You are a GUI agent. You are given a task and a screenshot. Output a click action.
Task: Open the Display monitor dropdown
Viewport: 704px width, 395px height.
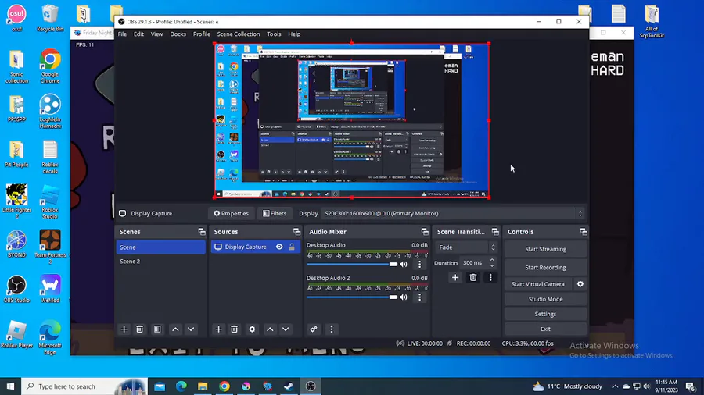pyautogui.click(x=454, y=214)
